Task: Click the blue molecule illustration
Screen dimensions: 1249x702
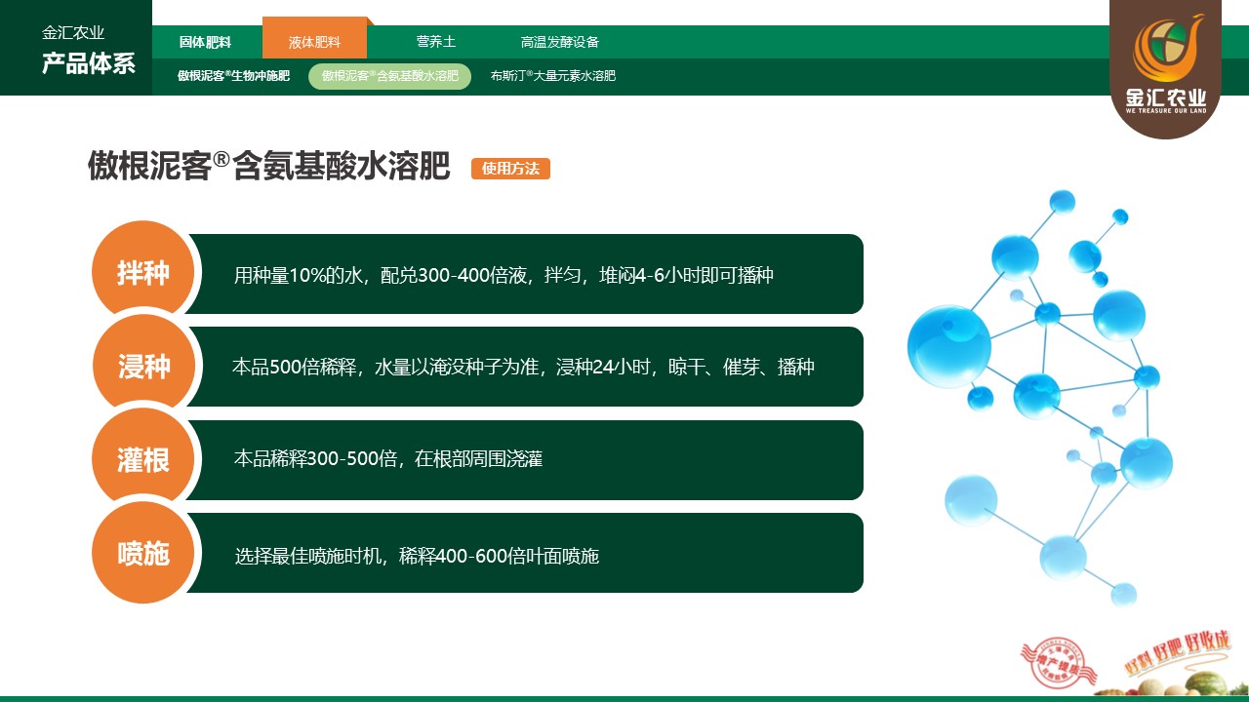Action: [x=1040, y=398]
